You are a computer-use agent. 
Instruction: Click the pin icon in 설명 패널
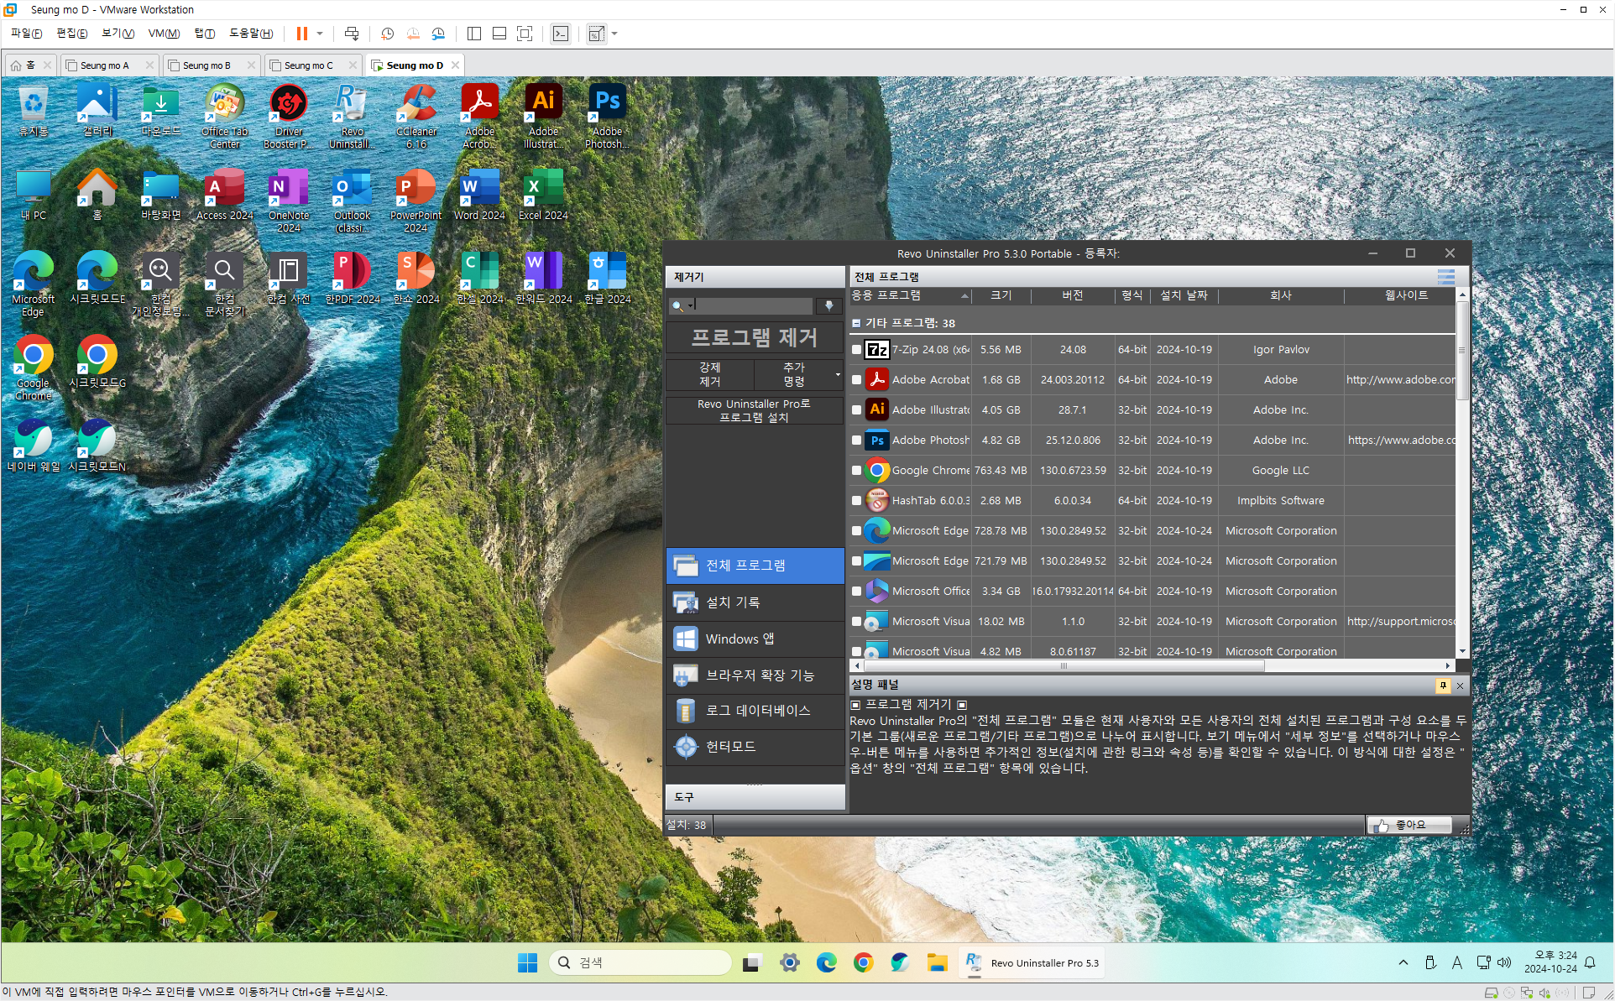(x=1443, y=686)
